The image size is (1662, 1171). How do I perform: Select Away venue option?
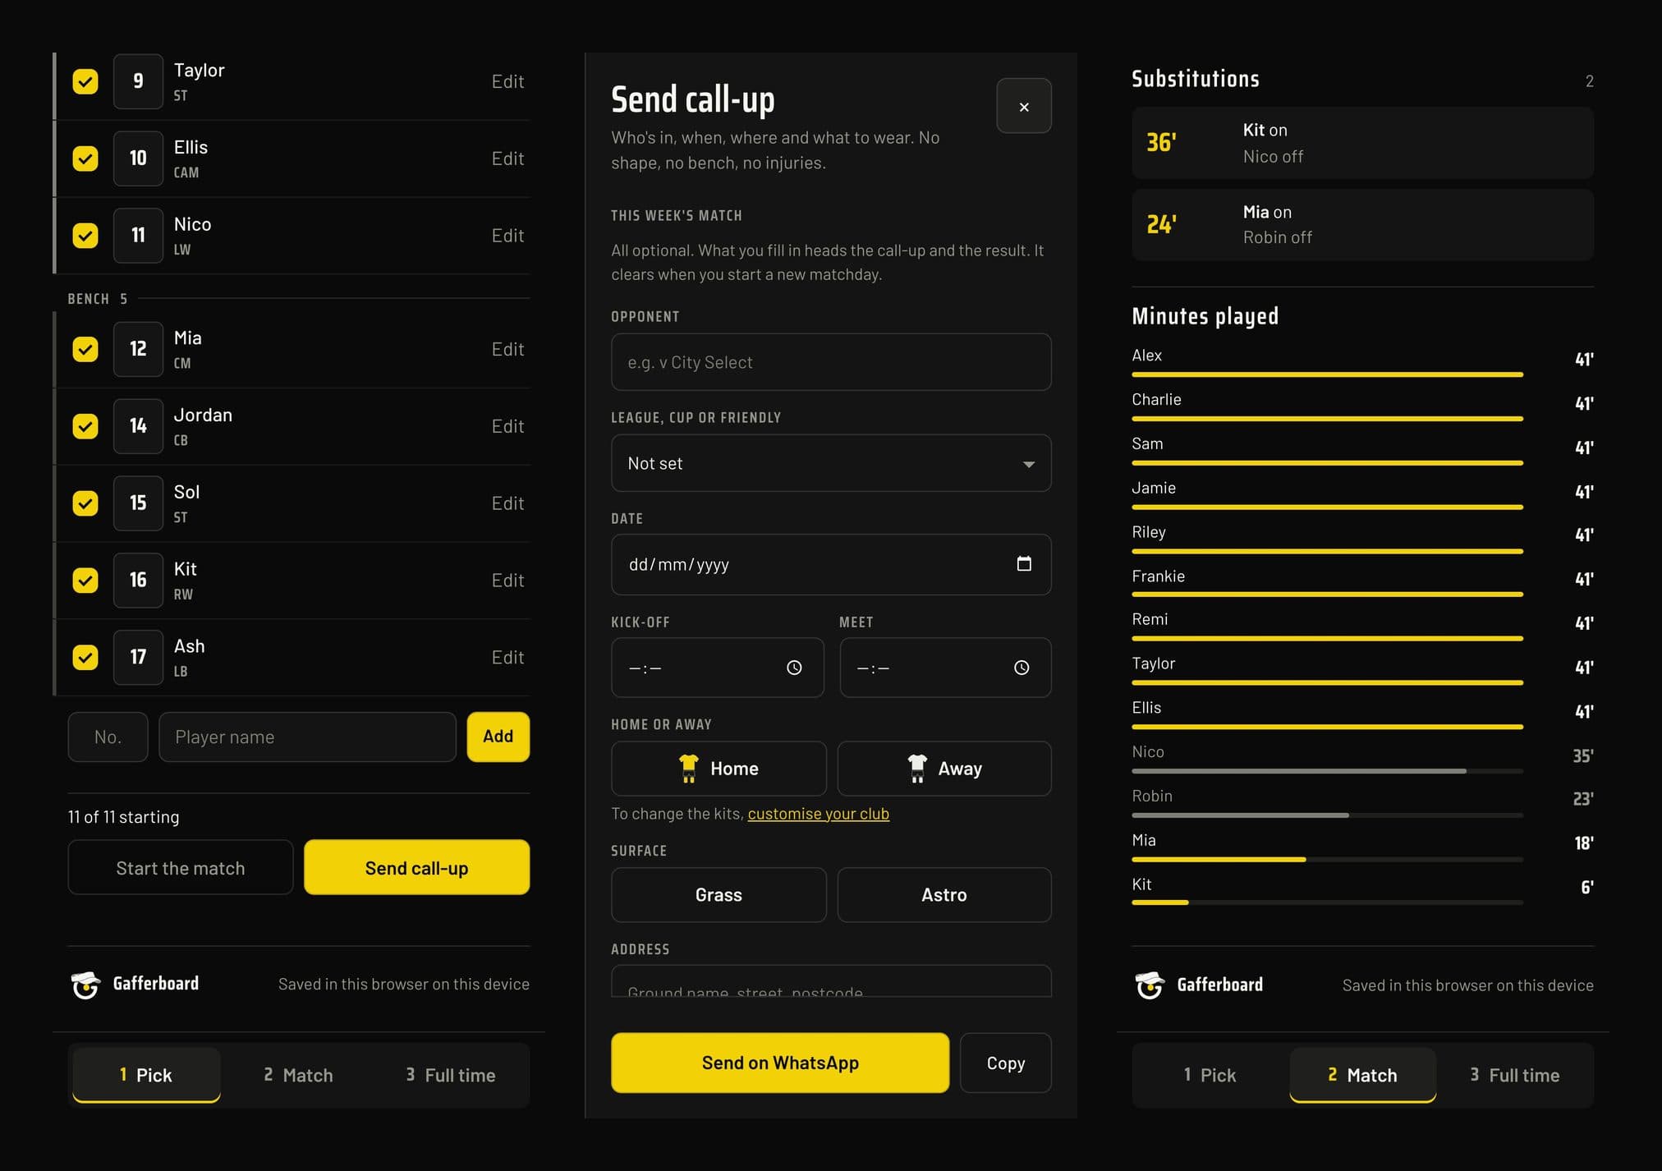944,769
